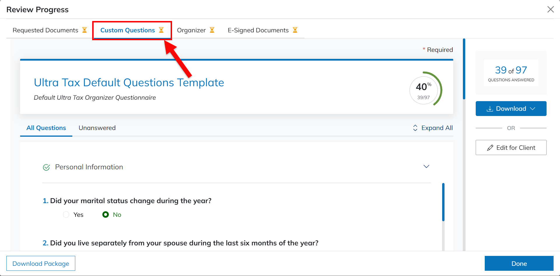
Task: Switch to the Unanswered tab
Action: tap(97, 128)
